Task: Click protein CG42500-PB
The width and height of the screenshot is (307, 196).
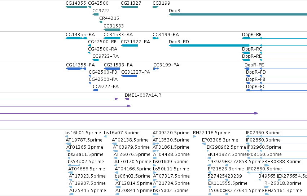Action: (90, 76)
